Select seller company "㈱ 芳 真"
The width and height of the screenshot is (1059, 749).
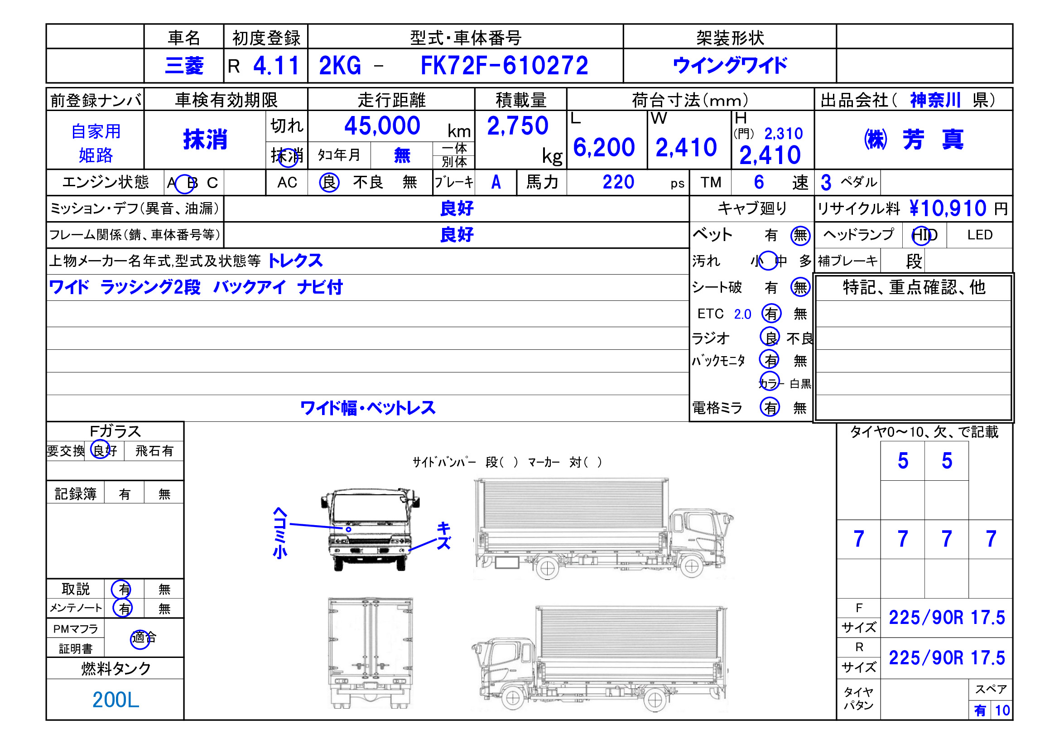pos(913,140)
